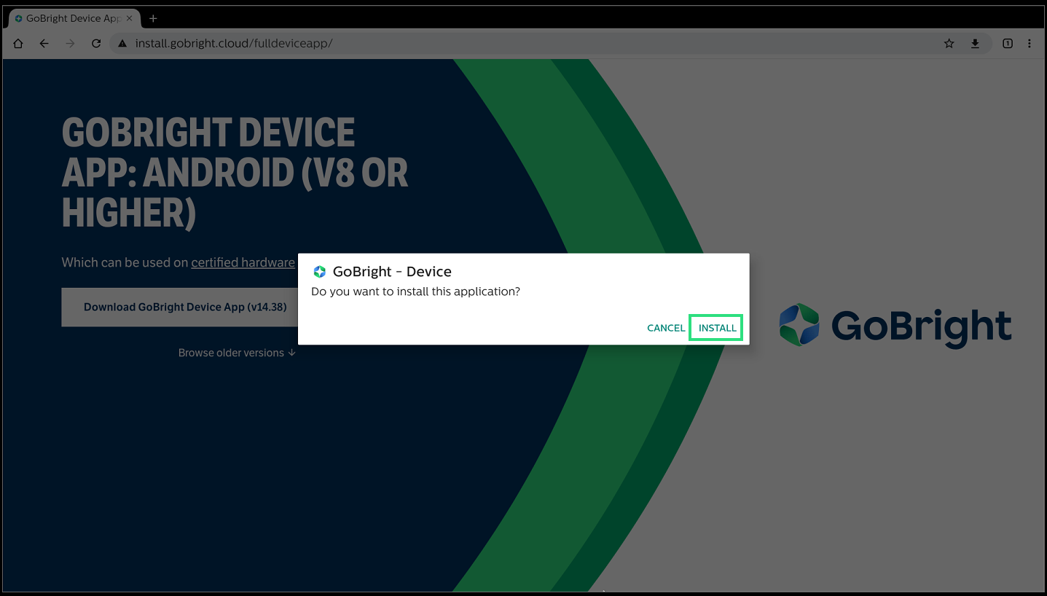Click the install.gobright.cloud address bar

[x=510, y=44]
